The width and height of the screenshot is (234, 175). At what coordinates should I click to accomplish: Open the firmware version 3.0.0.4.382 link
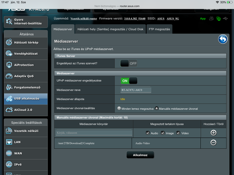click(x=135, y=18)
